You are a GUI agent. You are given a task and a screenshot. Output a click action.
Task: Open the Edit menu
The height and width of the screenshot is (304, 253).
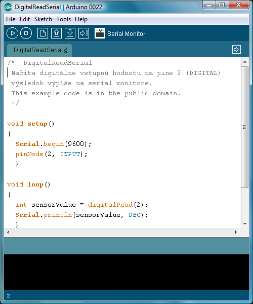[25, 19]
